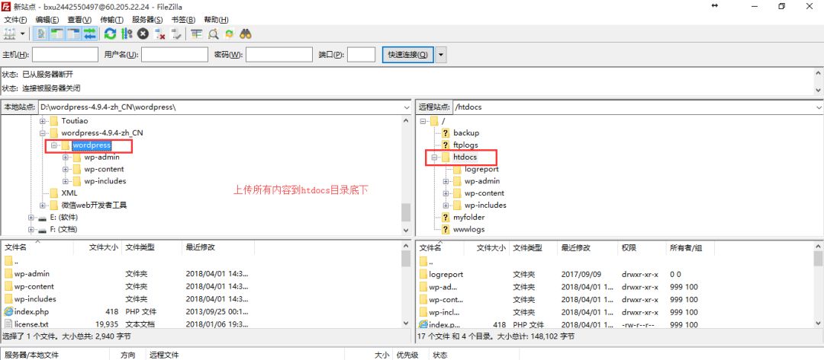
Task: Select license.txt in the local file list
Action: click(31, 324)
